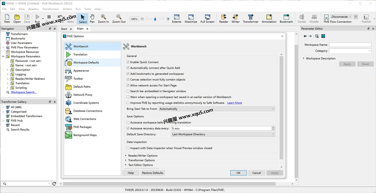The image size is (376, 193).
Task: Open Appearance options page
Action: [92, 70]
